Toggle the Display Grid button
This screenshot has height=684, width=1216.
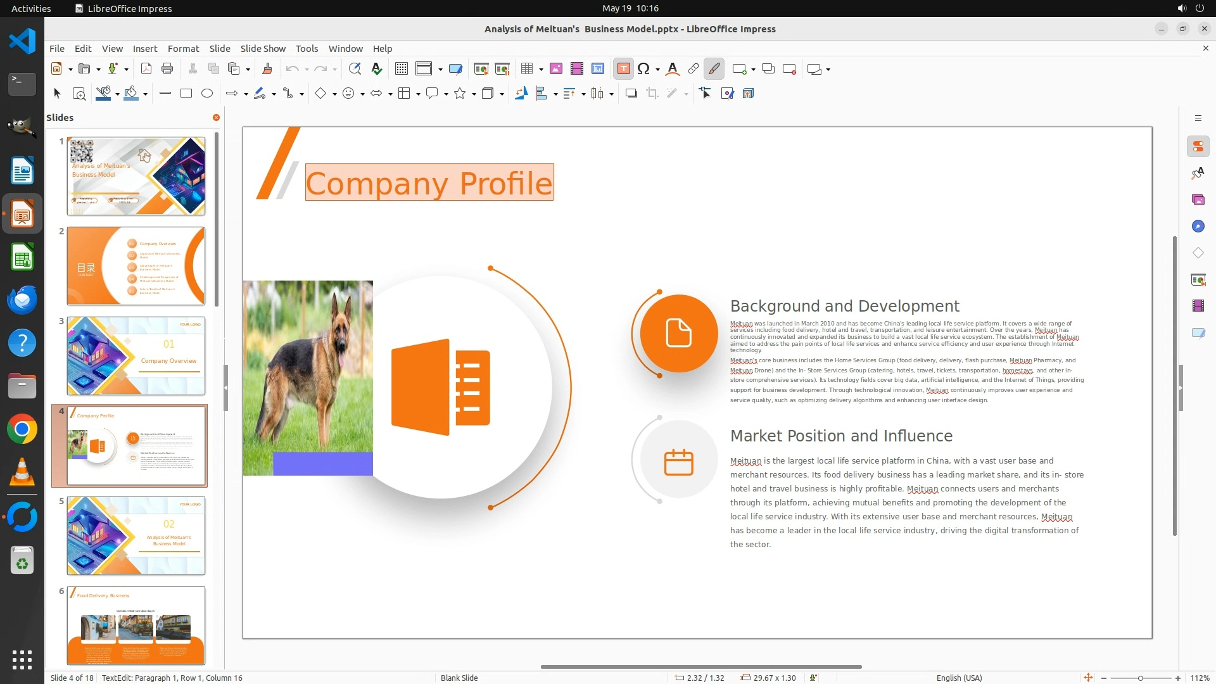point(402,69)
